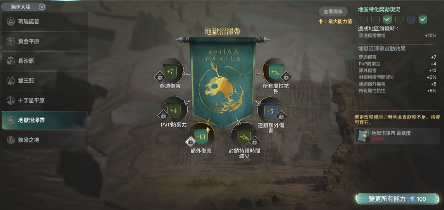Click the 封鎖持續時間減少 +6% flag icon
Image resolution: width=444 pixels, height=210 pixels.
pos(244,137)
